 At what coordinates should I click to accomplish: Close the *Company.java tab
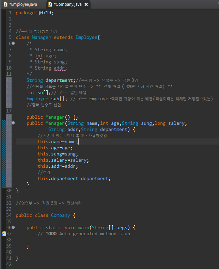tap(86, 4)
